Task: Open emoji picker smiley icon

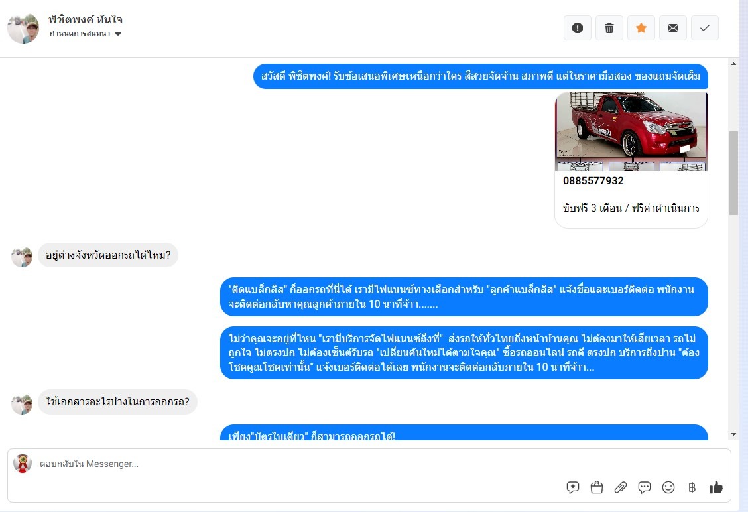Action: point(668,487)
